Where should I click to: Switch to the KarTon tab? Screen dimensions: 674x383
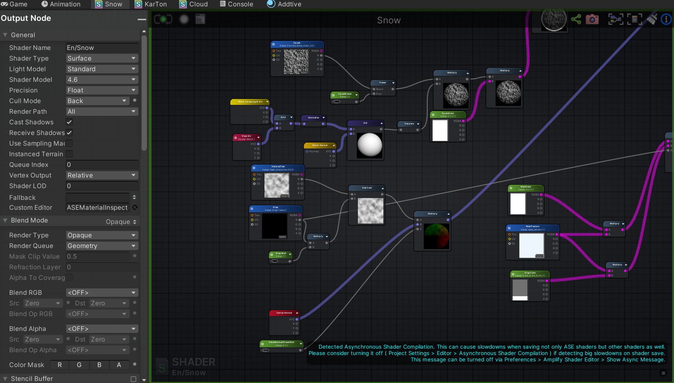151,4
